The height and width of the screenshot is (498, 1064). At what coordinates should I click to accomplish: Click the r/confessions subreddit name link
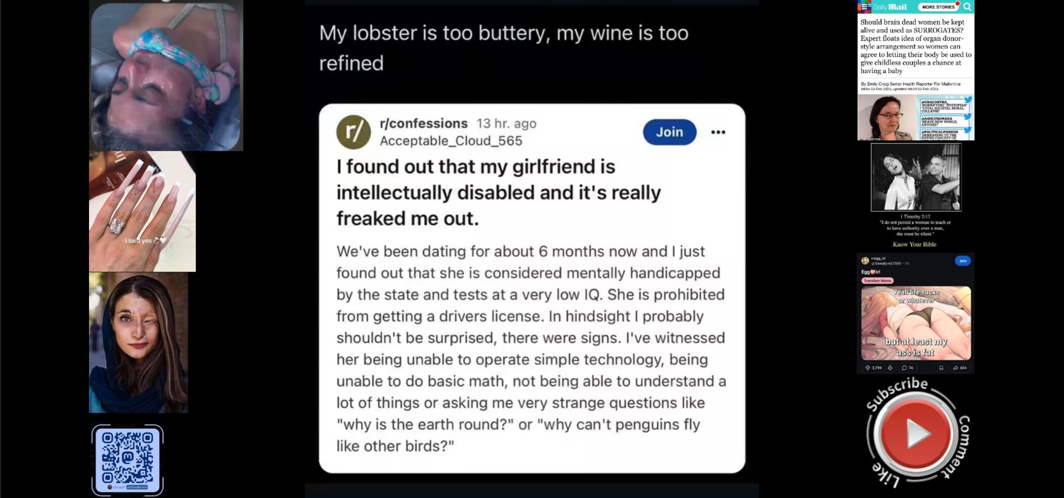click(423, 123)
